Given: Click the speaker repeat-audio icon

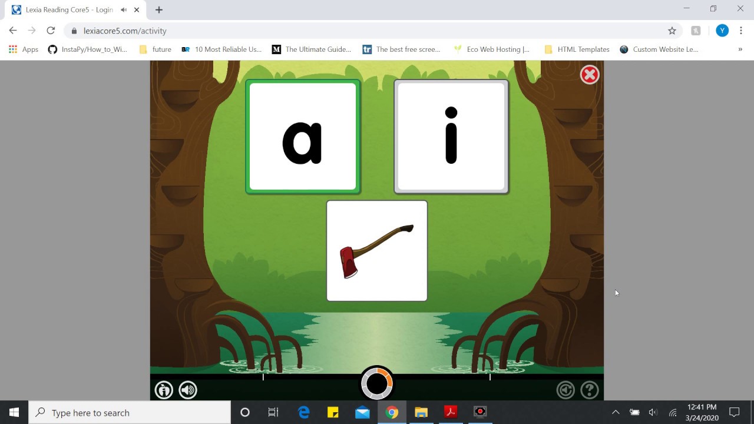Looking at the screenshot, I should point(188,390).
